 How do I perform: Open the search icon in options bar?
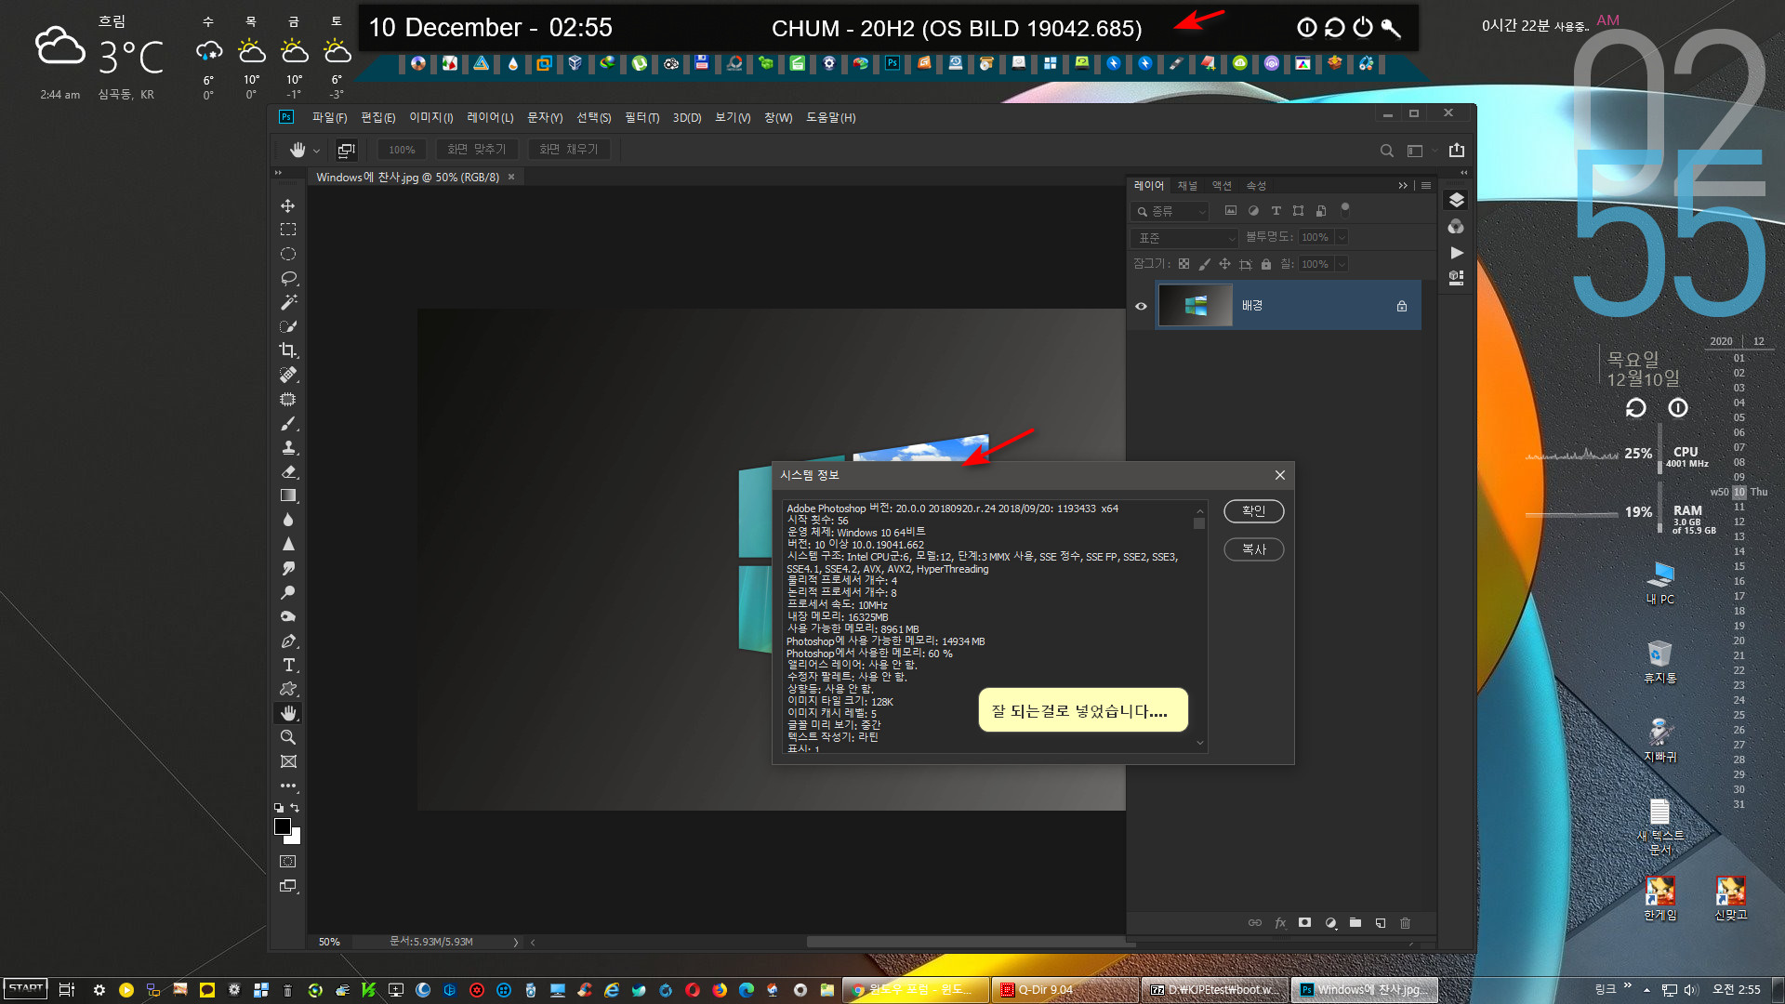1386,151
